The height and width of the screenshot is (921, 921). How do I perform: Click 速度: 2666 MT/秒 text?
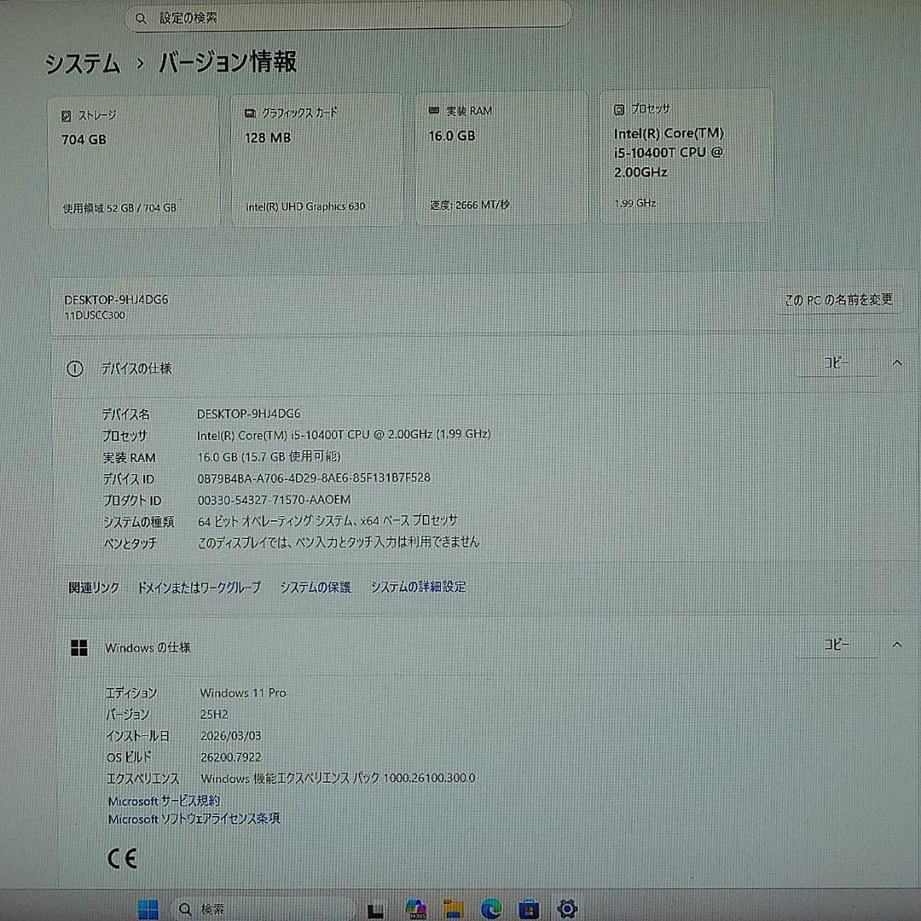coord(470,205)
